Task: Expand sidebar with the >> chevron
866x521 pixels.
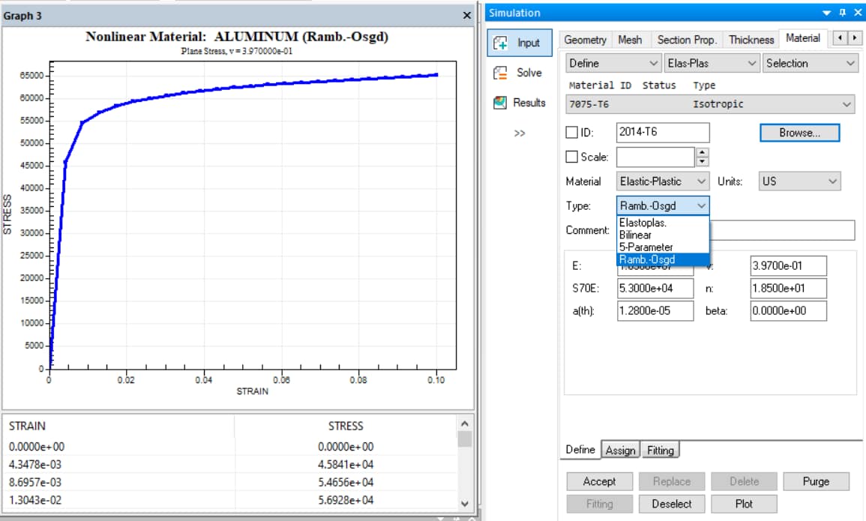Action: [x=520, y=133]
